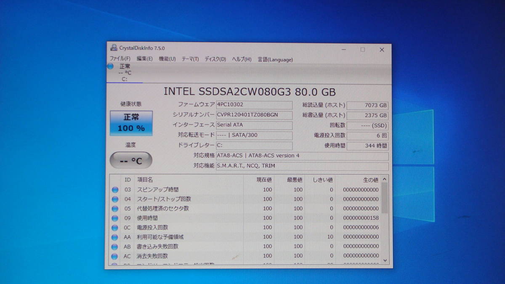Image resolution: width=505 pixels, height=284 pixels.
Task: Open the 言語(Language) menu
Action: (x=274, y=59)
